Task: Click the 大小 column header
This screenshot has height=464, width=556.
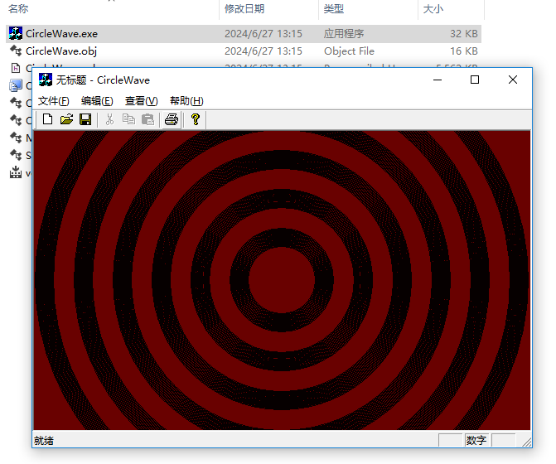Action: pos(433,8)
